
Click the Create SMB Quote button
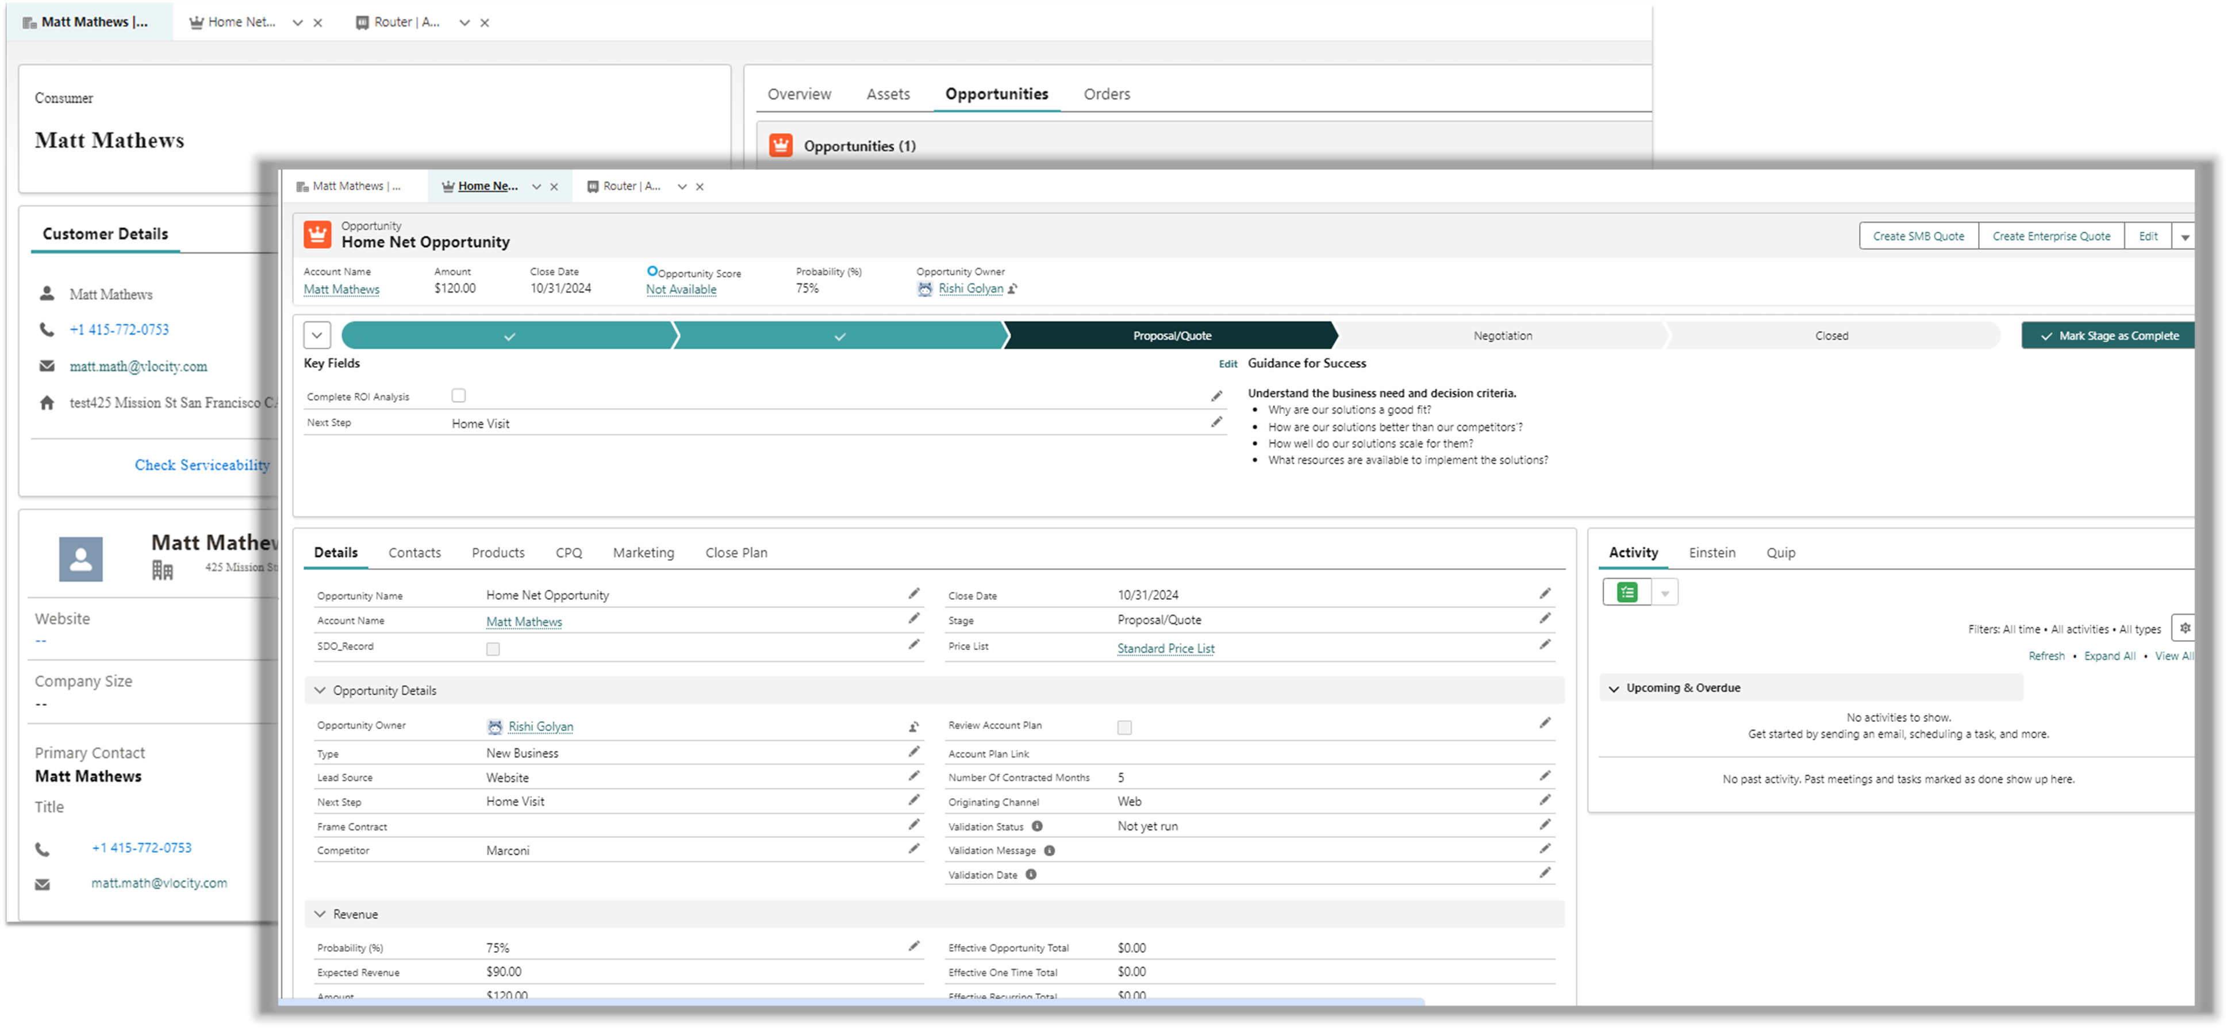[1918, 236]
